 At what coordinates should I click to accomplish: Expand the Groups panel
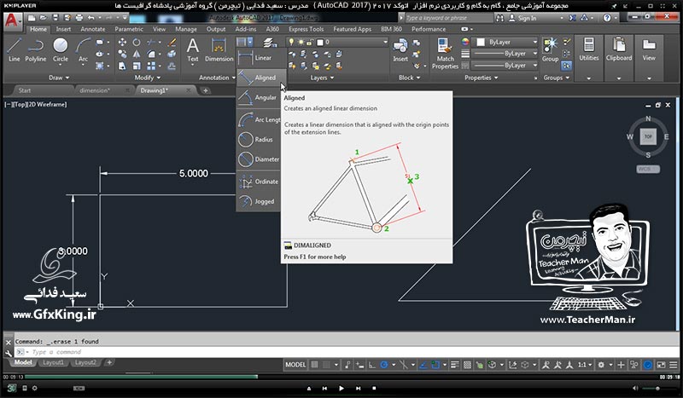[557, 78]
